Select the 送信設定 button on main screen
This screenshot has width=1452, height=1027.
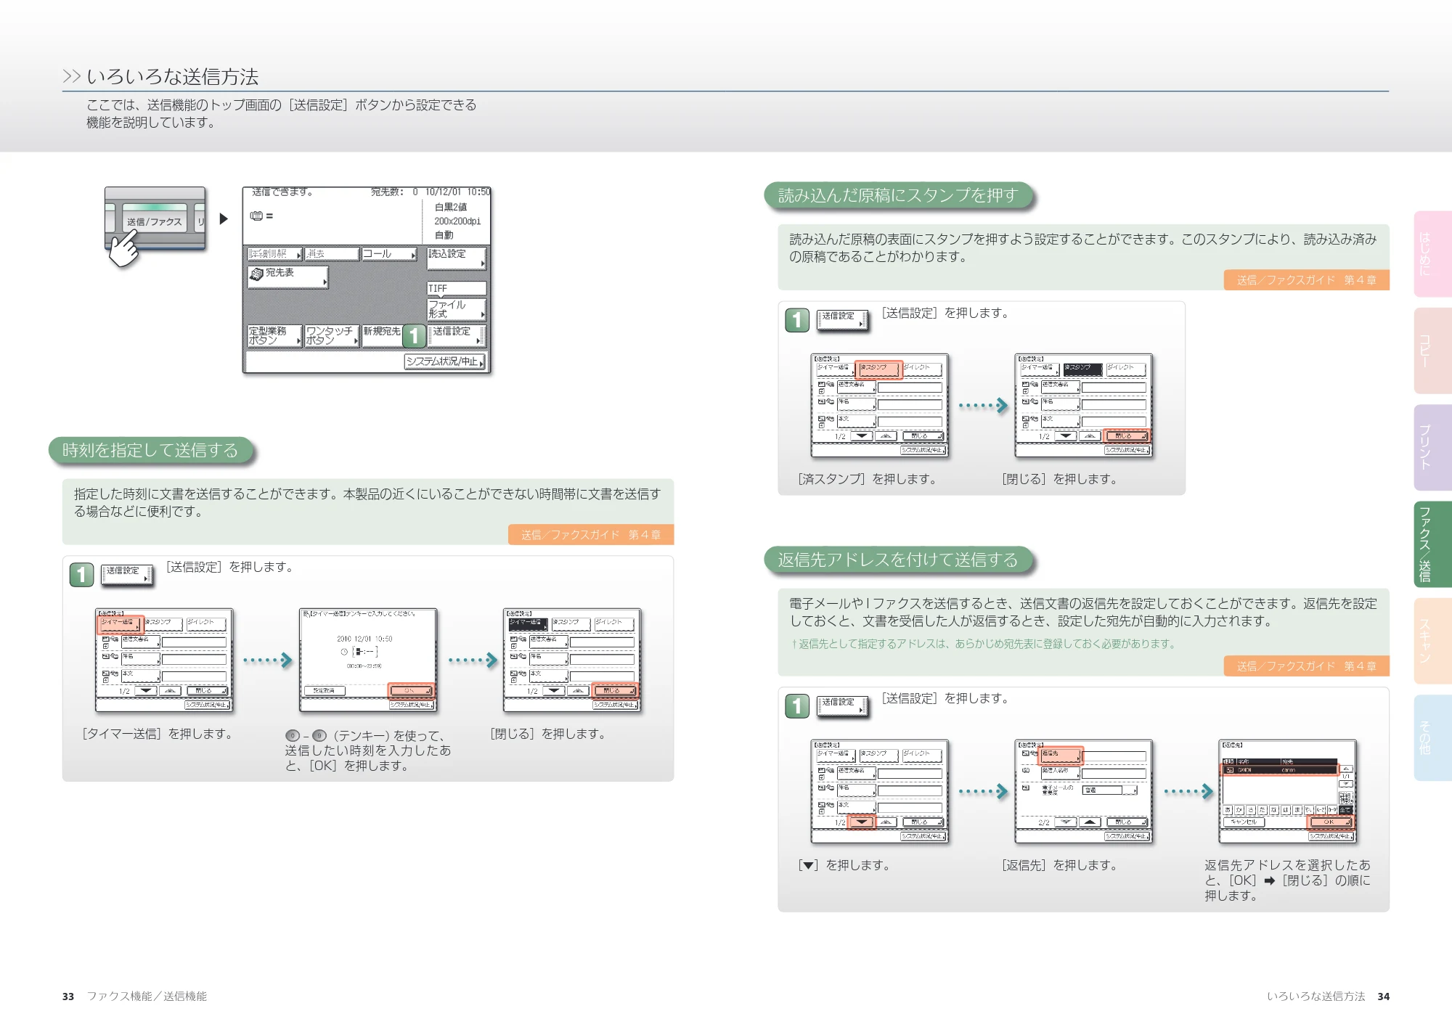(456, 335)
